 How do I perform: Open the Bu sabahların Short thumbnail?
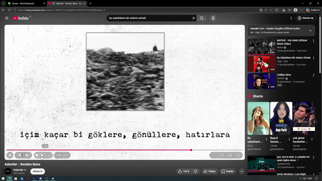(258, 118)
